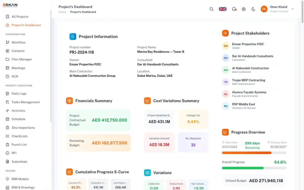Viewport: 304px width, 190px height.
Task: Click Project Modified Budget card
Action: (x=159, y=119)
